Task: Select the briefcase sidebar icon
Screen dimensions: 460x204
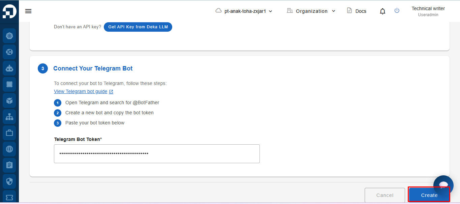Action: tap(9, 133)
